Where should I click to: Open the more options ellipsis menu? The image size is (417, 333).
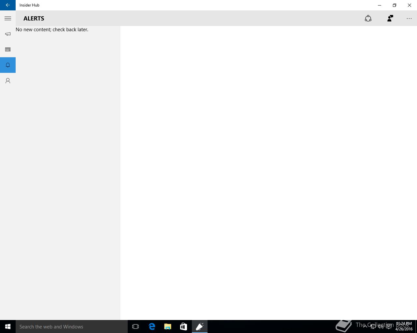click(x=409, y=19)
